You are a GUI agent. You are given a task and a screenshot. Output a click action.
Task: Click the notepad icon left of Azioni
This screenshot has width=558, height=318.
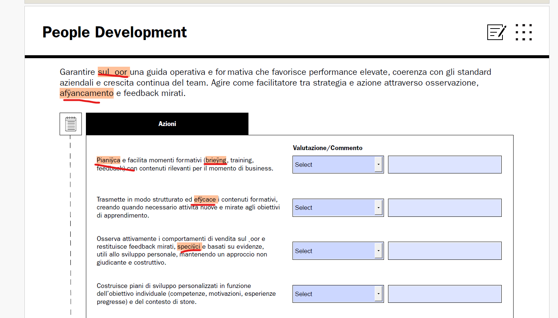pyautogui.click(x=71, y=124)
